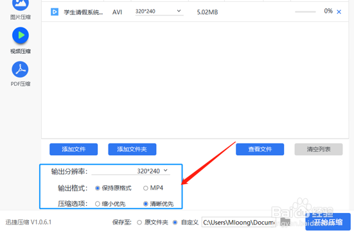The image size is (354, 236).
Task: Click the save path field C:\Users\Mloong
Action: [x=238, y=223]
